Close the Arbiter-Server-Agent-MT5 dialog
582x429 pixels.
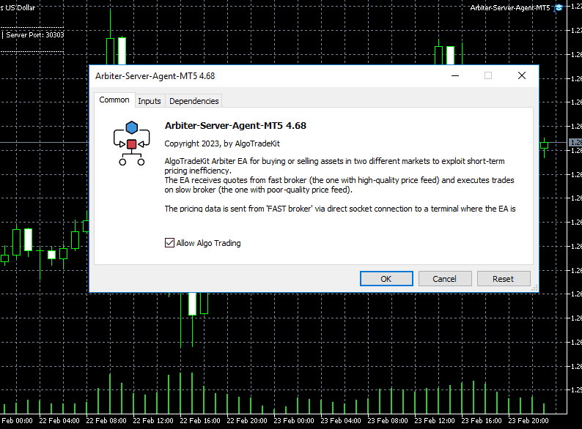[522, 75]
